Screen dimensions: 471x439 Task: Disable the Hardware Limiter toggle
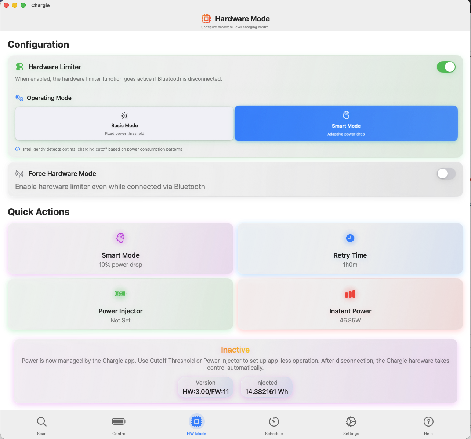coord(446,67)
